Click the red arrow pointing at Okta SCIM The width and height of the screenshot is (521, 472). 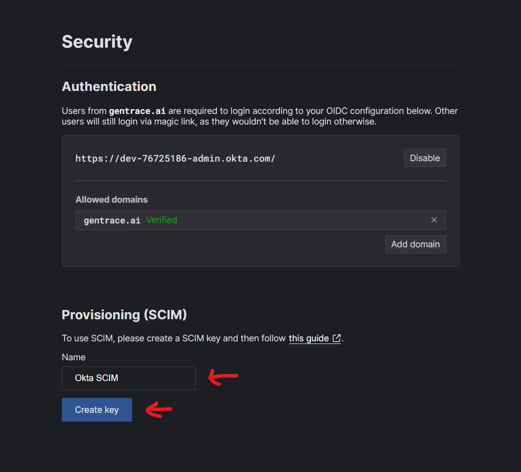[223, 377]
